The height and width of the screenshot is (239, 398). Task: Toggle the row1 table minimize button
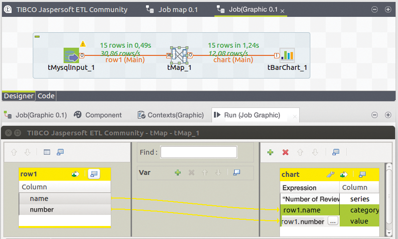click(x=94, y=174)
